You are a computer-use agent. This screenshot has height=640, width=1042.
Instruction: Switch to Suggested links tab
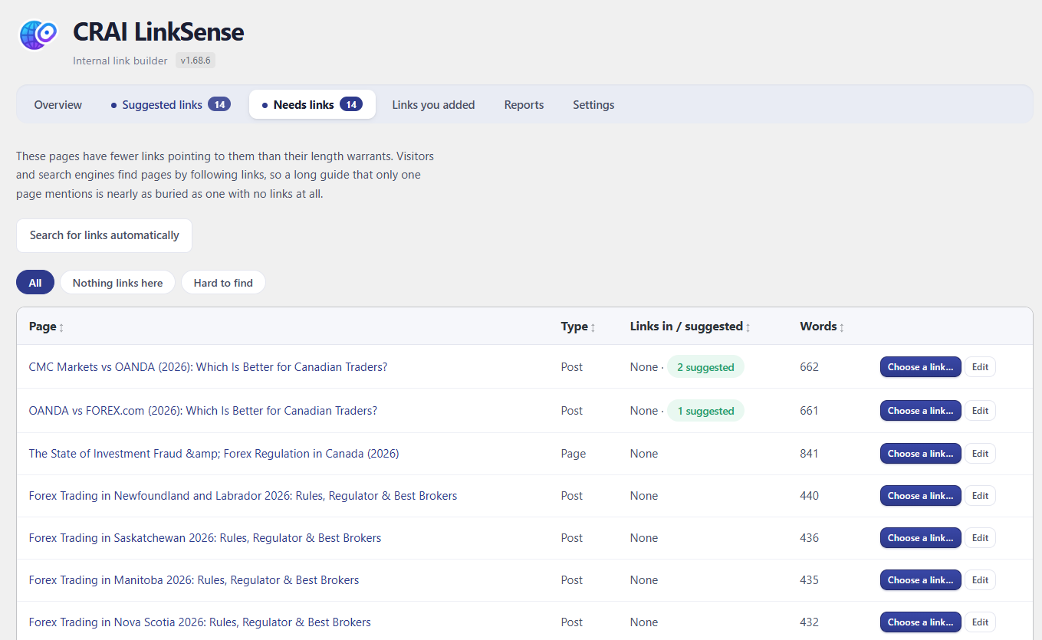coord(171,105)
